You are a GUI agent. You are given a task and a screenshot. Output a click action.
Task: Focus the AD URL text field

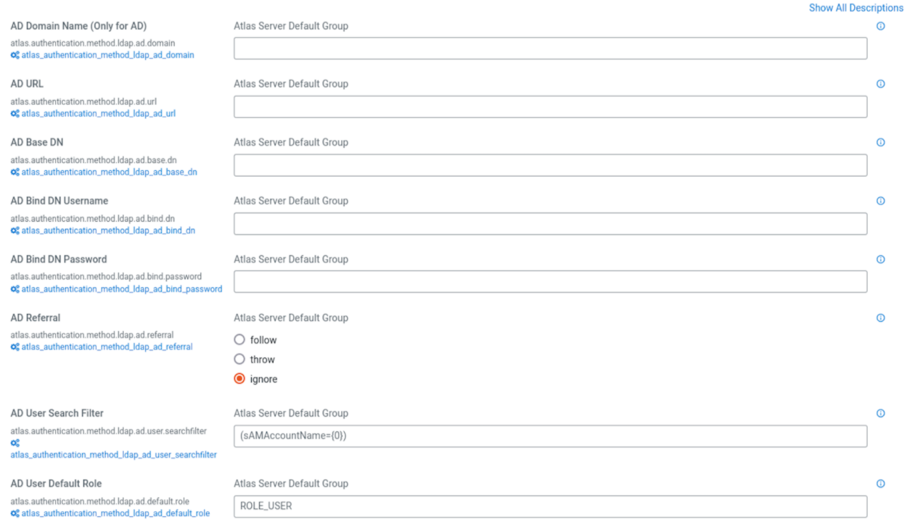click(550, 107)
